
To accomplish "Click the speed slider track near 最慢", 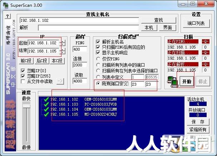I will pos(26,140).
